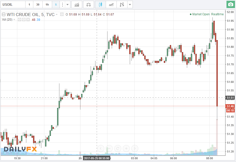This screenshot has width=236, height=162.
Task: Click the Vol (20) indicator label
Action: coord(7,20)
